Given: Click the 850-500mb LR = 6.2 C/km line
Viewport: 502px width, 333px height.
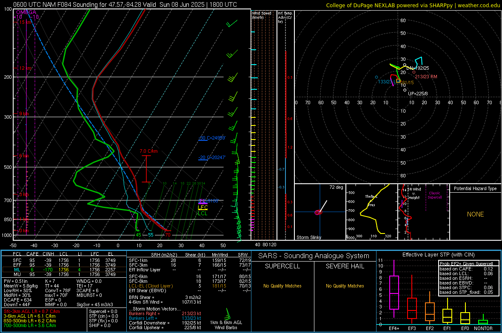Looking at the screenshot, I should [x=30, y=321].
